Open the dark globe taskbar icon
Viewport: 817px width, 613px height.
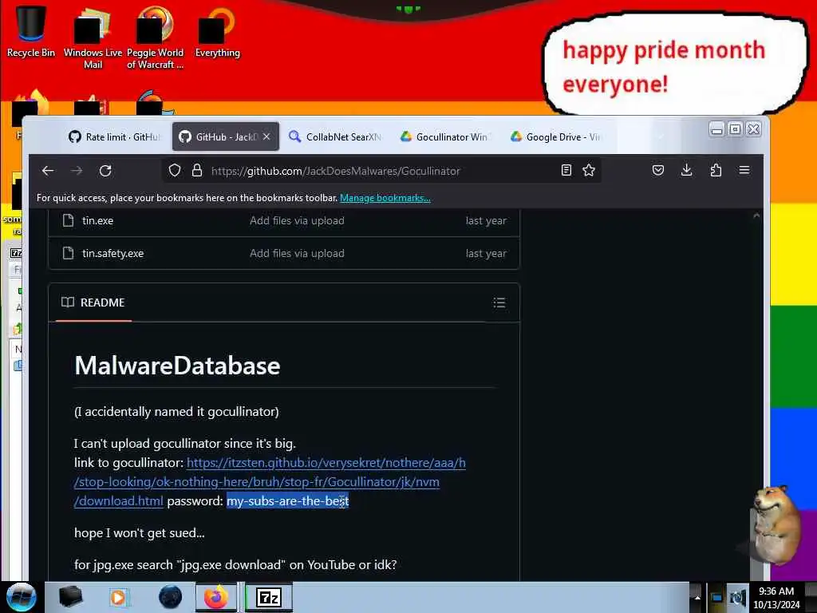click(171, 597)
